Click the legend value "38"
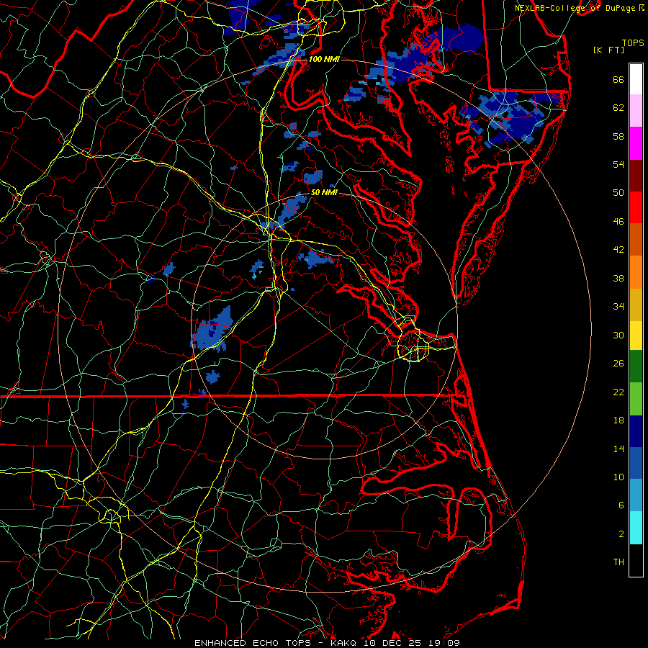 coord(618,279)
